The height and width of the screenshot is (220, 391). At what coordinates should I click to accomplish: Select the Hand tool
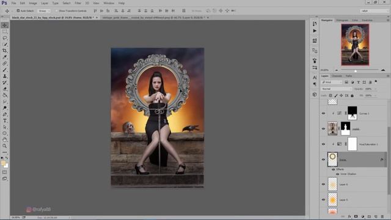pos(5,140)
